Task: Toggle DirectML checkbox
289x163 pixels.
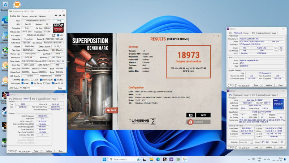Action: pos(55,80)
